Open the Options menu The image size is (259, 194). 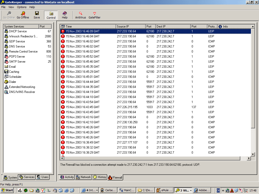[22, 7]
